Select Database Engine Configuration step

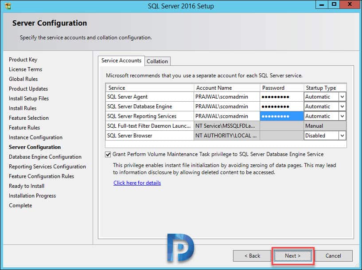[x=45, y=157]
